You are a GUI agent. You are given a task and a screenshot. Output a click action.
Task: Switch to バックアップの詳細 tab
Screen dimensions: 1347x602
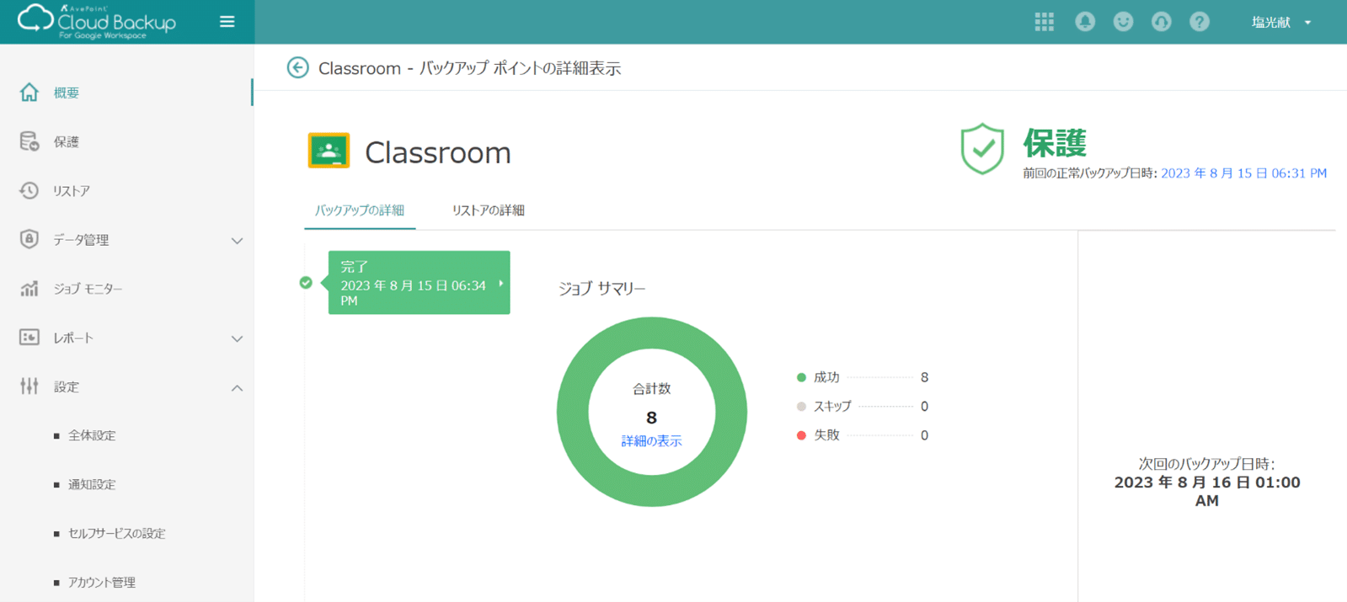pos(360,210)
